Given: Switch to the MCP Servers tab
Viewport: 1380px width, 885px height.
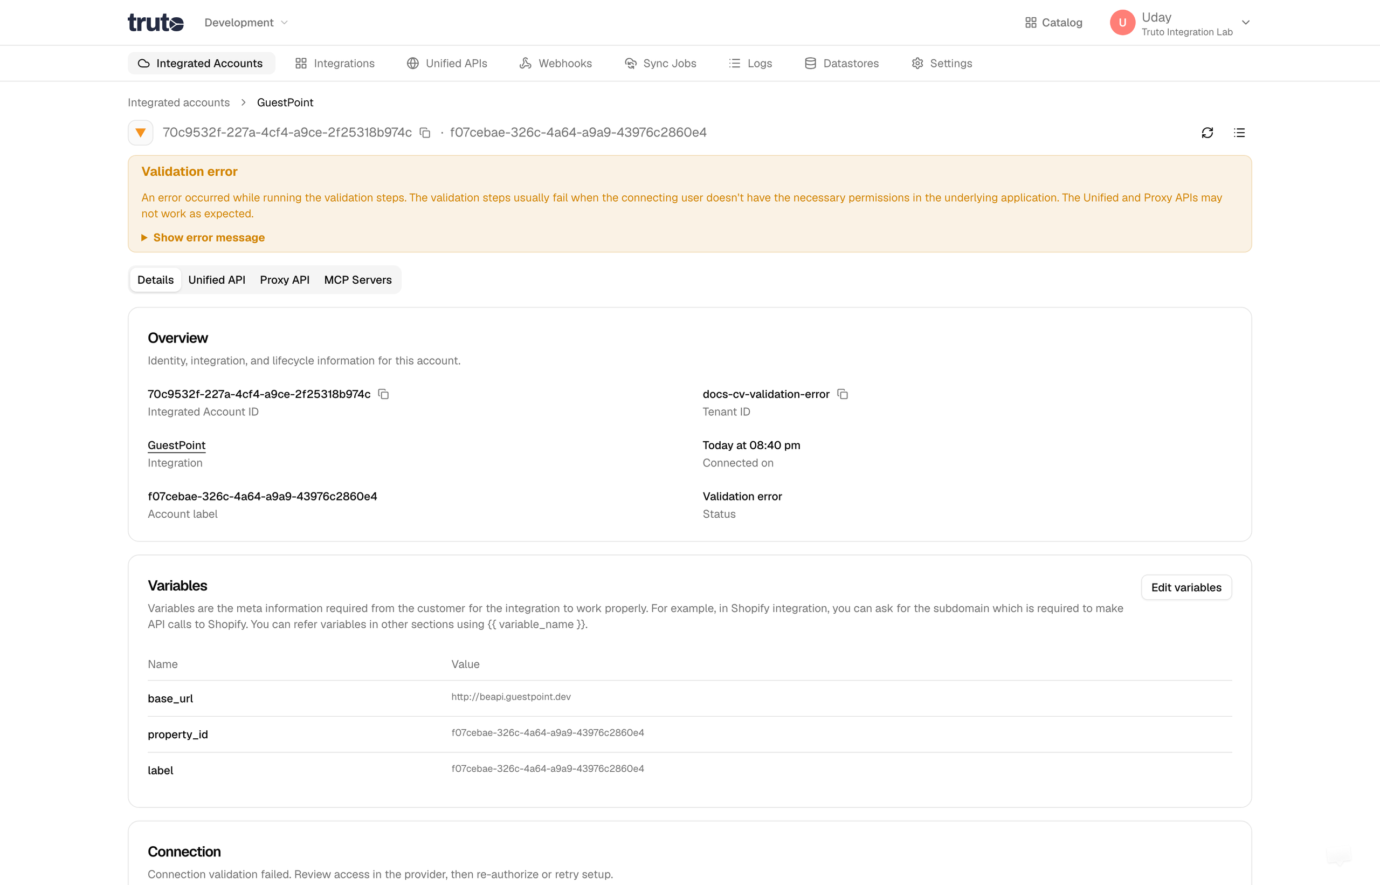Looking at the screenshot, I should 358,280.
